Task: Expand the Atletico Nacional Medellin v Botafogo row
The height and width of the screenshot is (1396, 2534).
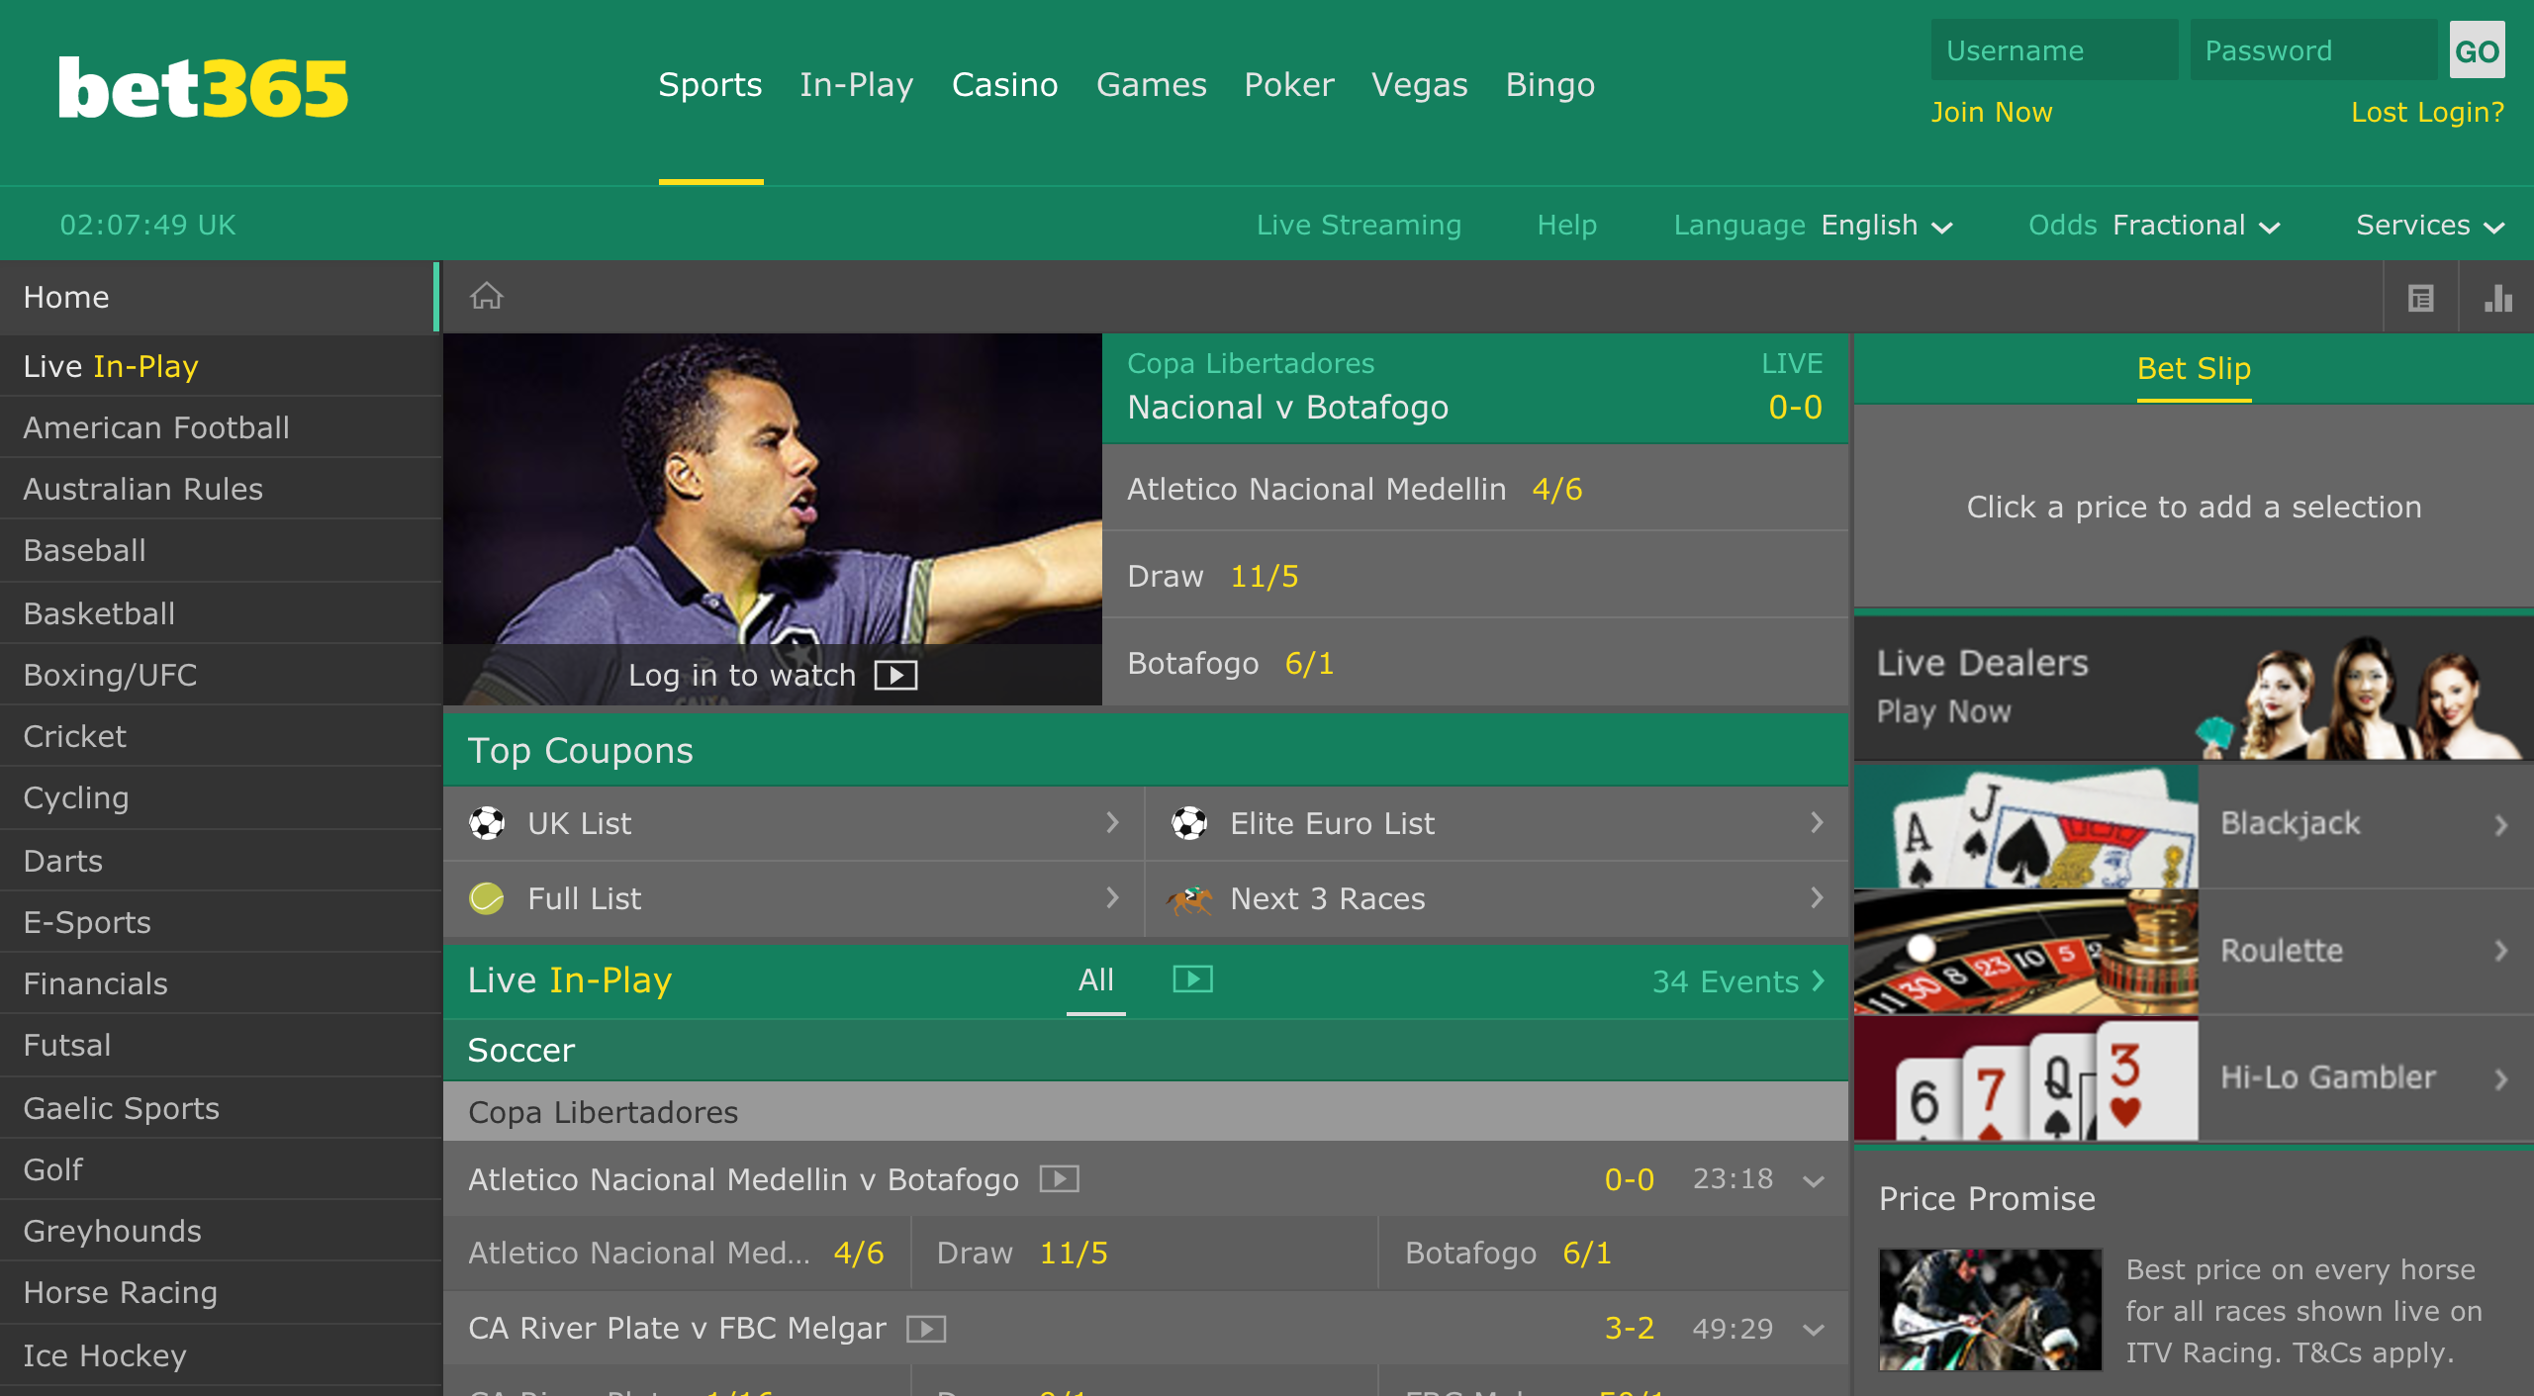Action: (1817, 1181)
